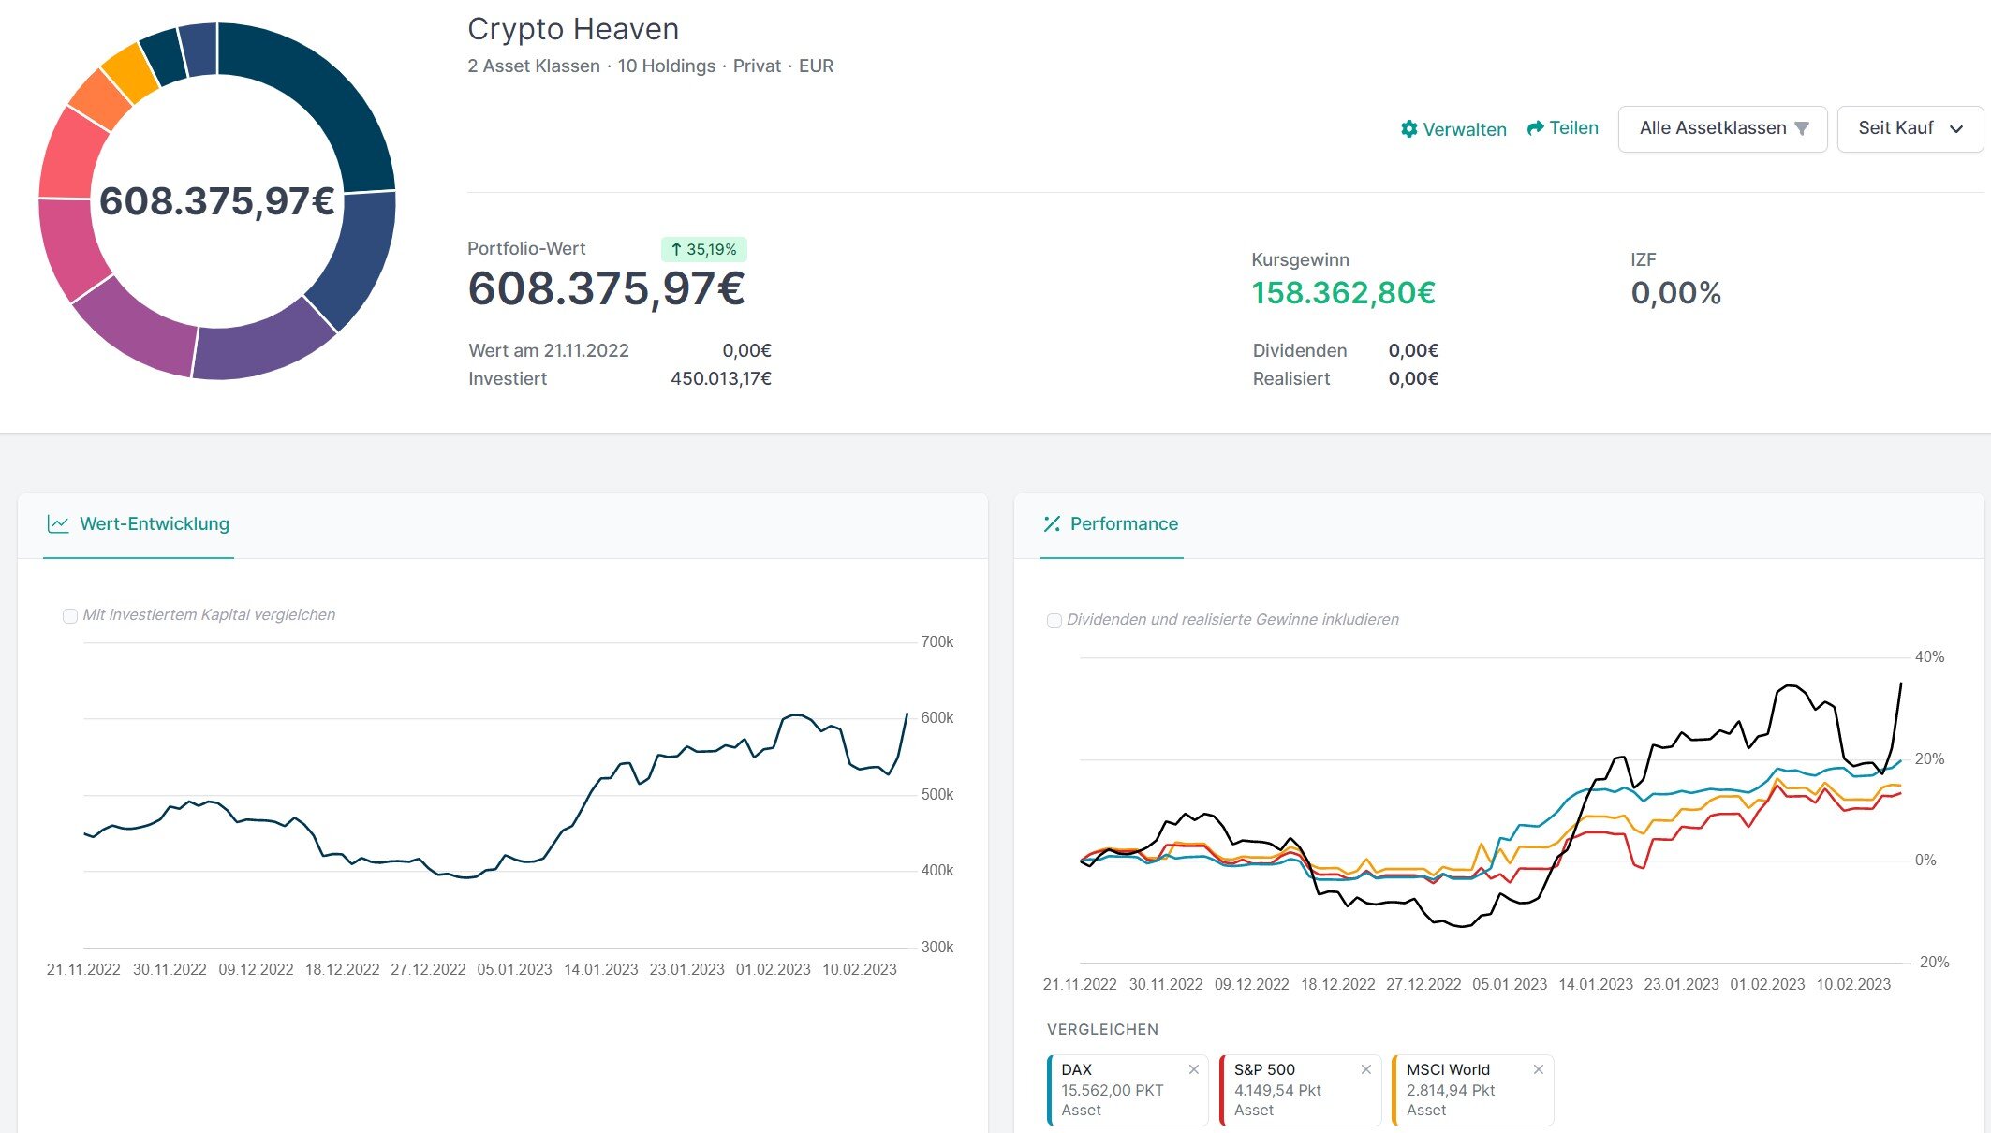Toggle Dividenden und realisierte Gewinne inkludieren
The image size is (1991, 1133).
(1054, 621)
